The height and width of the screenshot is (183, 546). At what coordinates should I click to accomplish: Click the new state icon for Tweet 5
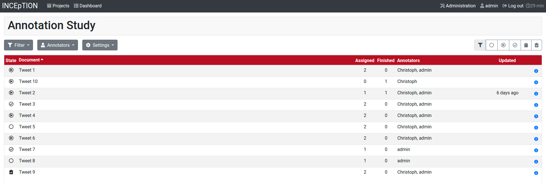click(x=11, y=127)
